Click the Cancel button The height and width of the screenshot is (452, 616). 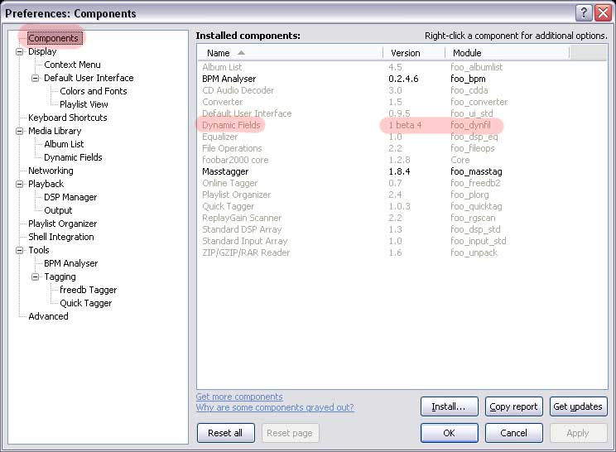(x=514, y=433)
